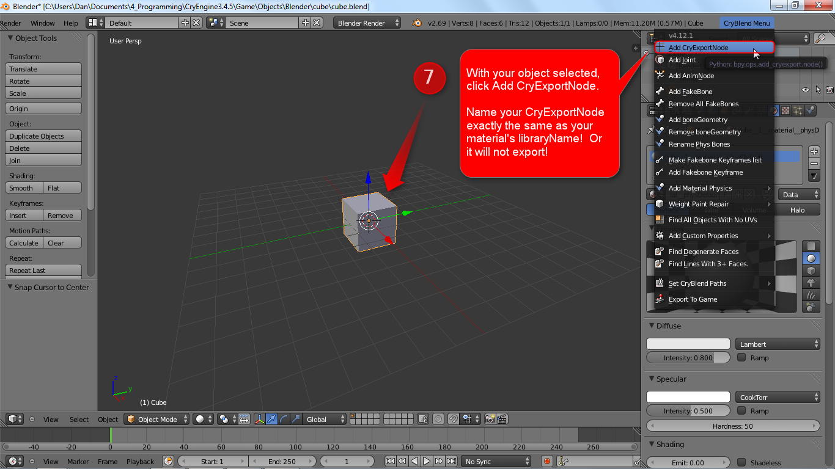Toggle object selectability cursor icon
Screen dimensions: 835x469
point(818,90)
